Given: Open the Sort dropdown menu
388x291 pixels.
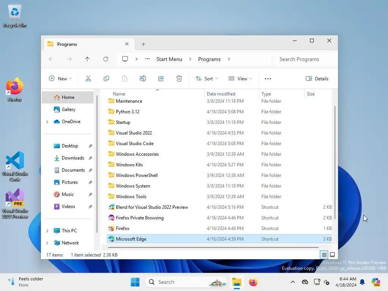Looking at the screenshot, I should coord(207,78).
